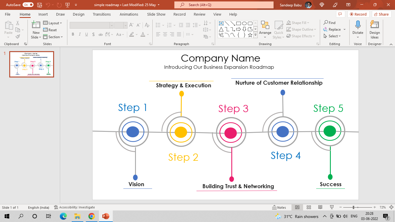Open Reading View from status bar
The height and width of the screenshot is (222, 395).
click(x=320, y=207)
